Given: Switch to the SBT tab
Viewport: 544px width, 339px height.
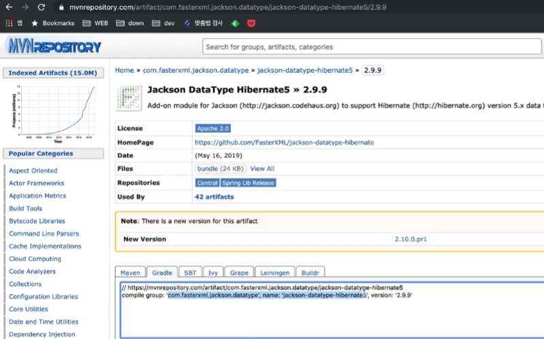Looking at the screenshot, I should pos(190,273).
